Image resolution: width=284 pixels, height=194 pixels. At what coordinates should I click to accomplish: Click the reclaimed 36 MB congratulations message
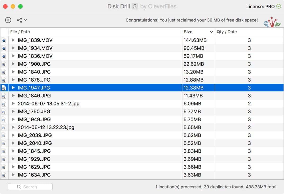pos(192,20)
